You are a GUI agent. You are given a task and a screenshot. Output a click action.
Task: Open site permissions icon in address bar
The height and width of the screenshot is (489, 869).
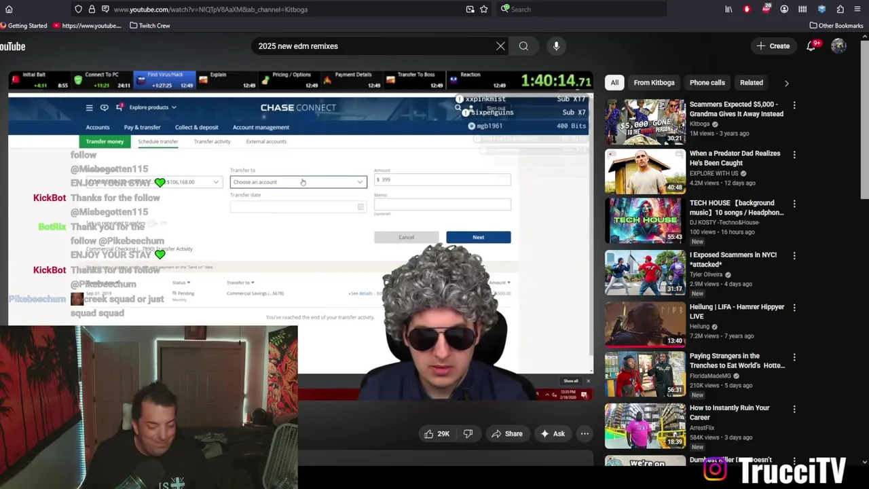pos(105,10)
